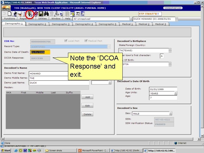Toggle the Medical Part checkbox

tap(86, 41)
